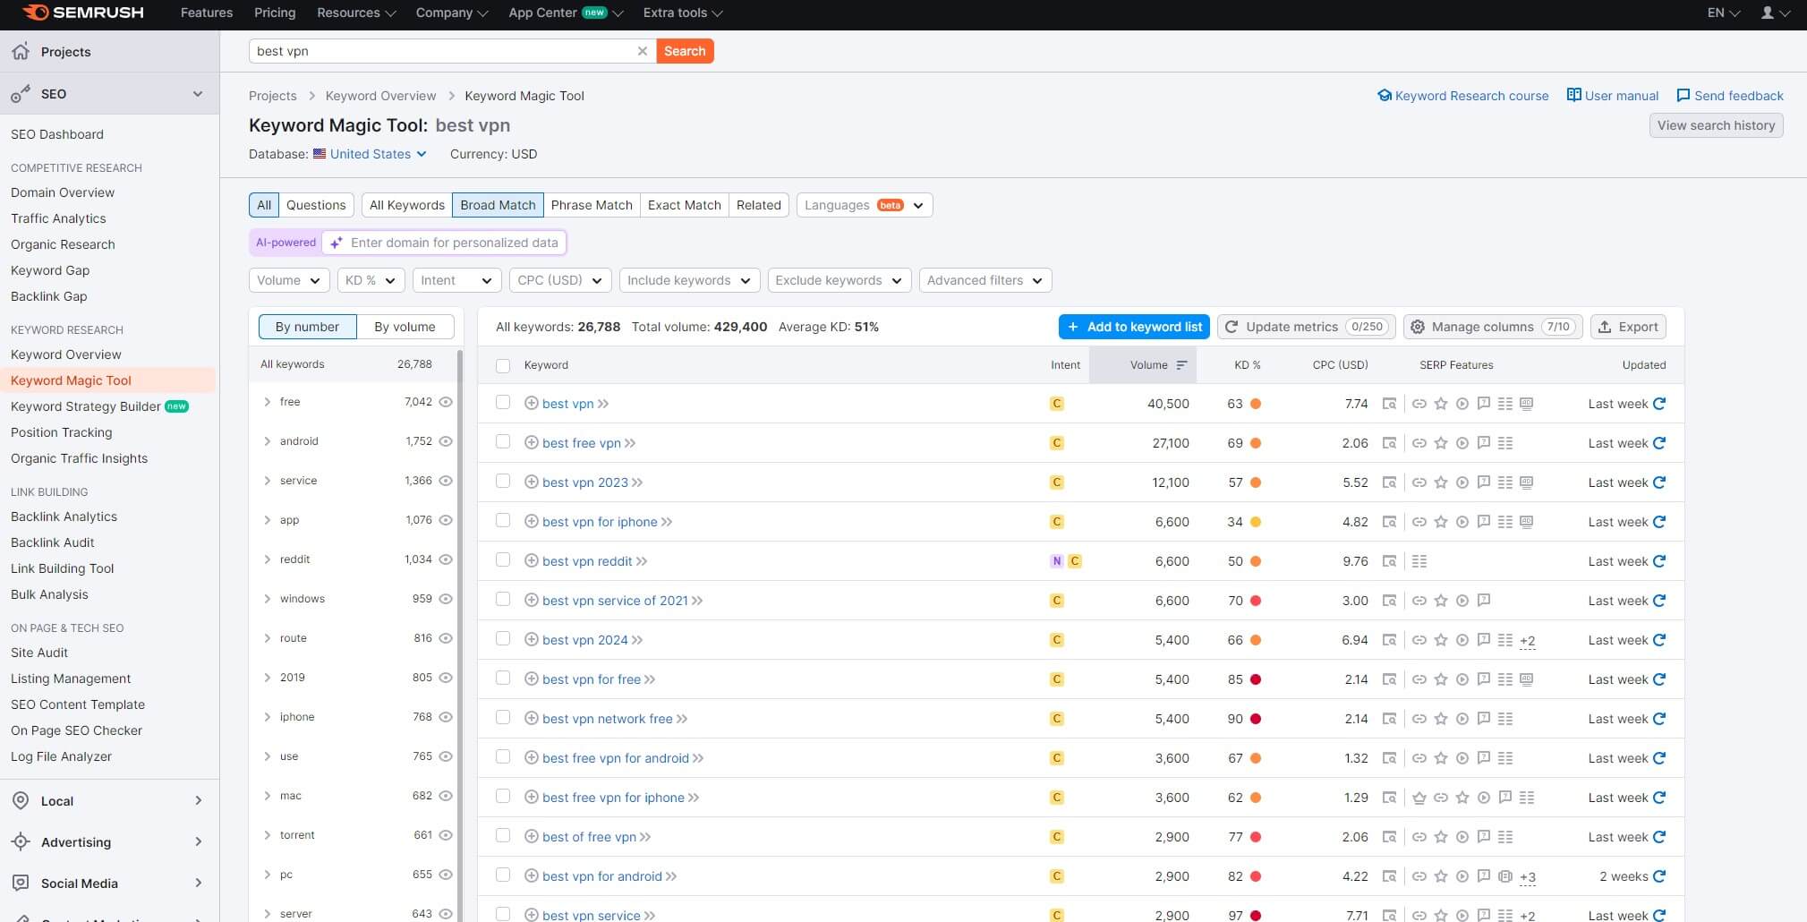
Task: Click View search history button
Action: click(1716, 125)
